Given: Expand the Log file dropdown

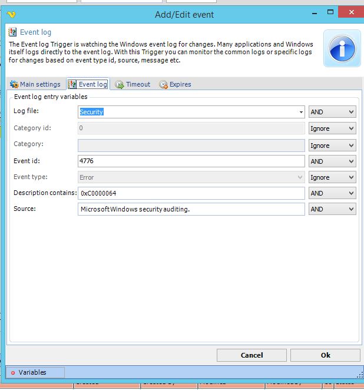Looking at the screenshot, I should pyautogui.click(x=300, y=112).
